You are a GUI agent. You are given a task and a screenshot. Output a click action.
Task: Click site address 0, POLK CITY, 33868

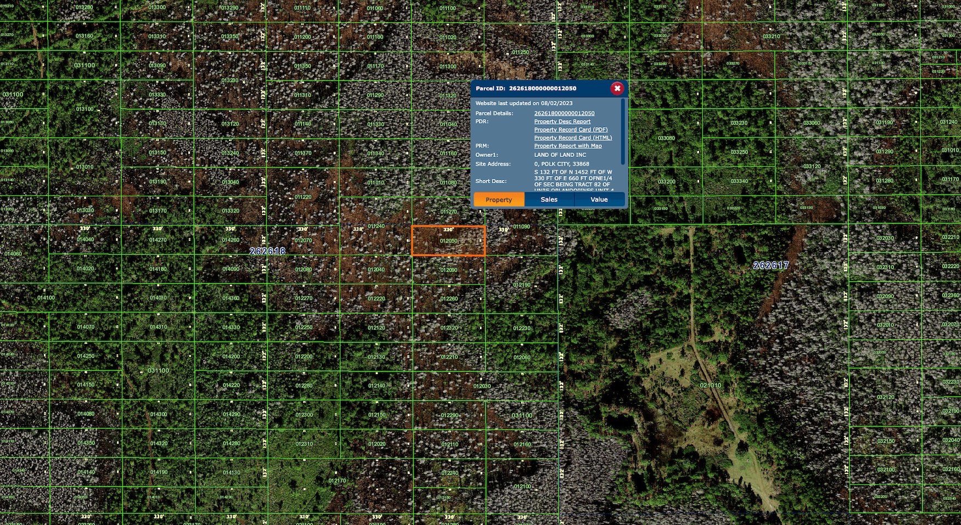(562, 164)
